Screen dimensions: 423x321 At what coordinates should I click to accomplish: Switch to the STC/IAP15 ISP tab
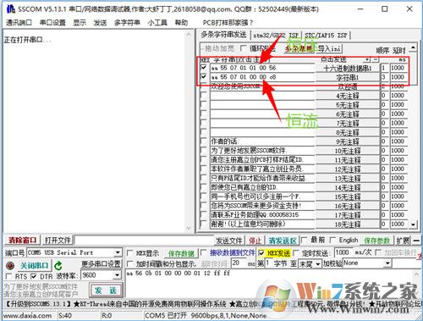pos(326,36)
